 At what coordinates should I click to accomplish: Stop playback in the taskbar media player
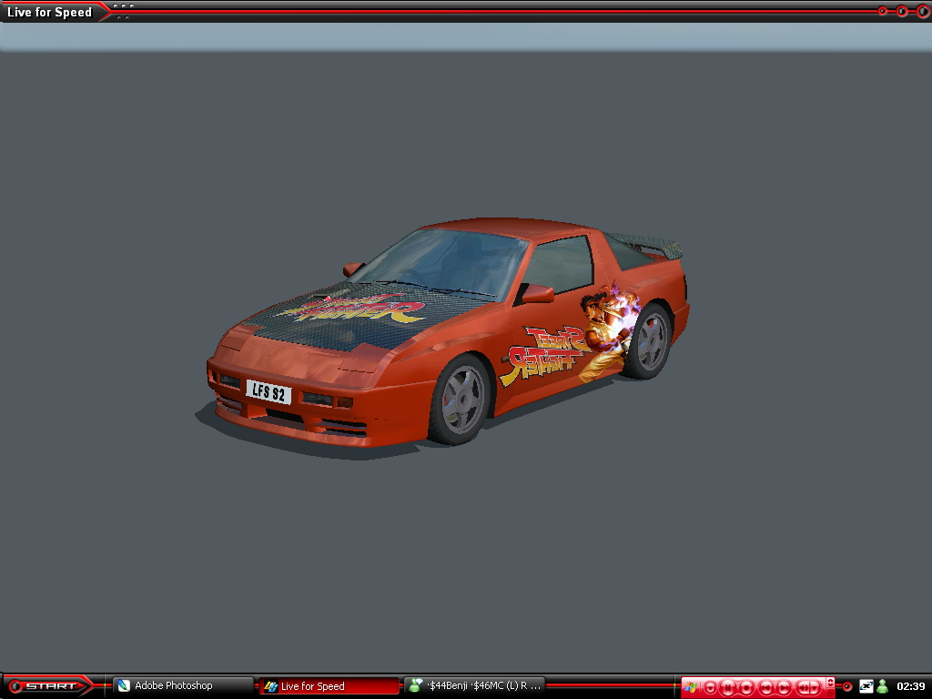point(746,688)
